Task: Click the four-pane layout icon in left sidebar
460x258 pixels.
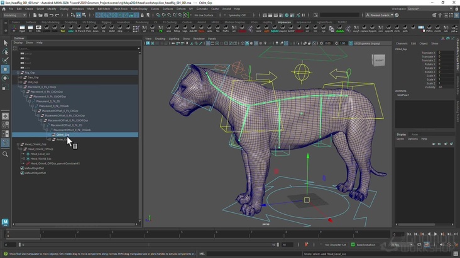Action: 6,125
